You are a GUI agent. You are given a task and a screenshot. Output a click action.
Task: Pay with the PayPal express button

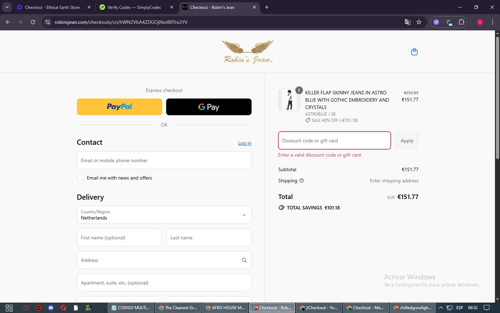[119, 107]
